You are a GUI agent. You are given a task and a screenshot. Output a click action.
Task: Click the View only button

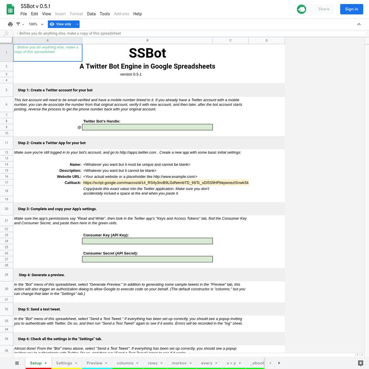coord(61,24)
